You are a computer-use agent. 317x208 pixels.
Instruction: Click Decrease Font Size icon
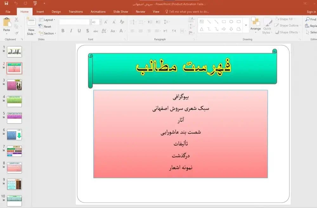pyautogui.click(x=114, y=22)
